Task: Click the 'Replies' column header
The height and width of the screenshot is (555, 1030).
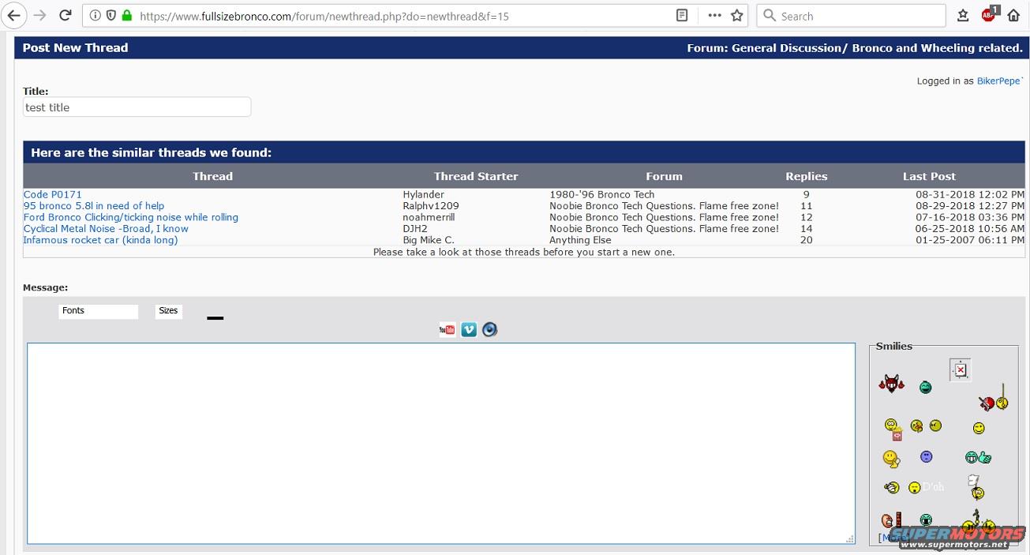Action: 807,176
